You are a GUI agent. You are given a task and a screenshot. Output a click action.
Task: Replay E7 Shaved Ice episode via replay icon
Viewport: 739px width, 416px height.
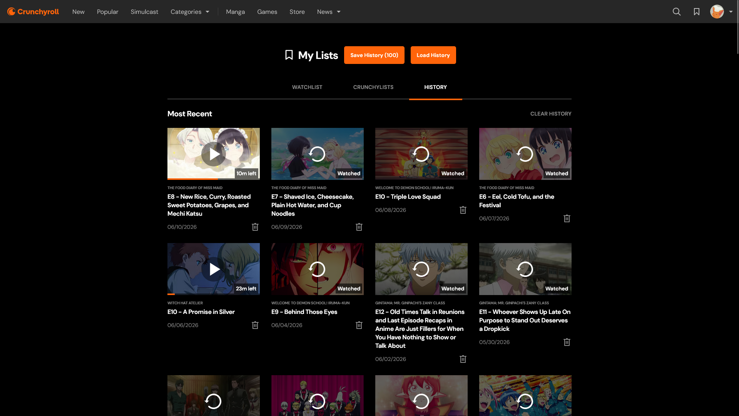point(317,154)
